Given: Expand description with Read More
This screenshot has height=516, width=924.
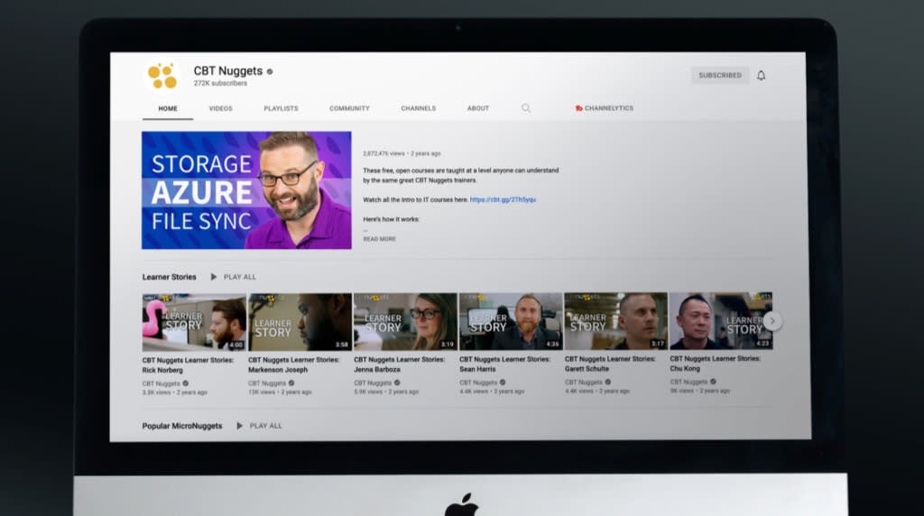Looking at the screenshot, I should pyautogui.click(x=379, y=239).
